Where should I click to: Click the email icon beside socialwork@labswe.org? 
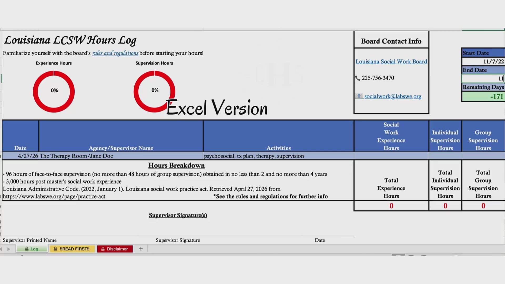[x=359, y=96]
